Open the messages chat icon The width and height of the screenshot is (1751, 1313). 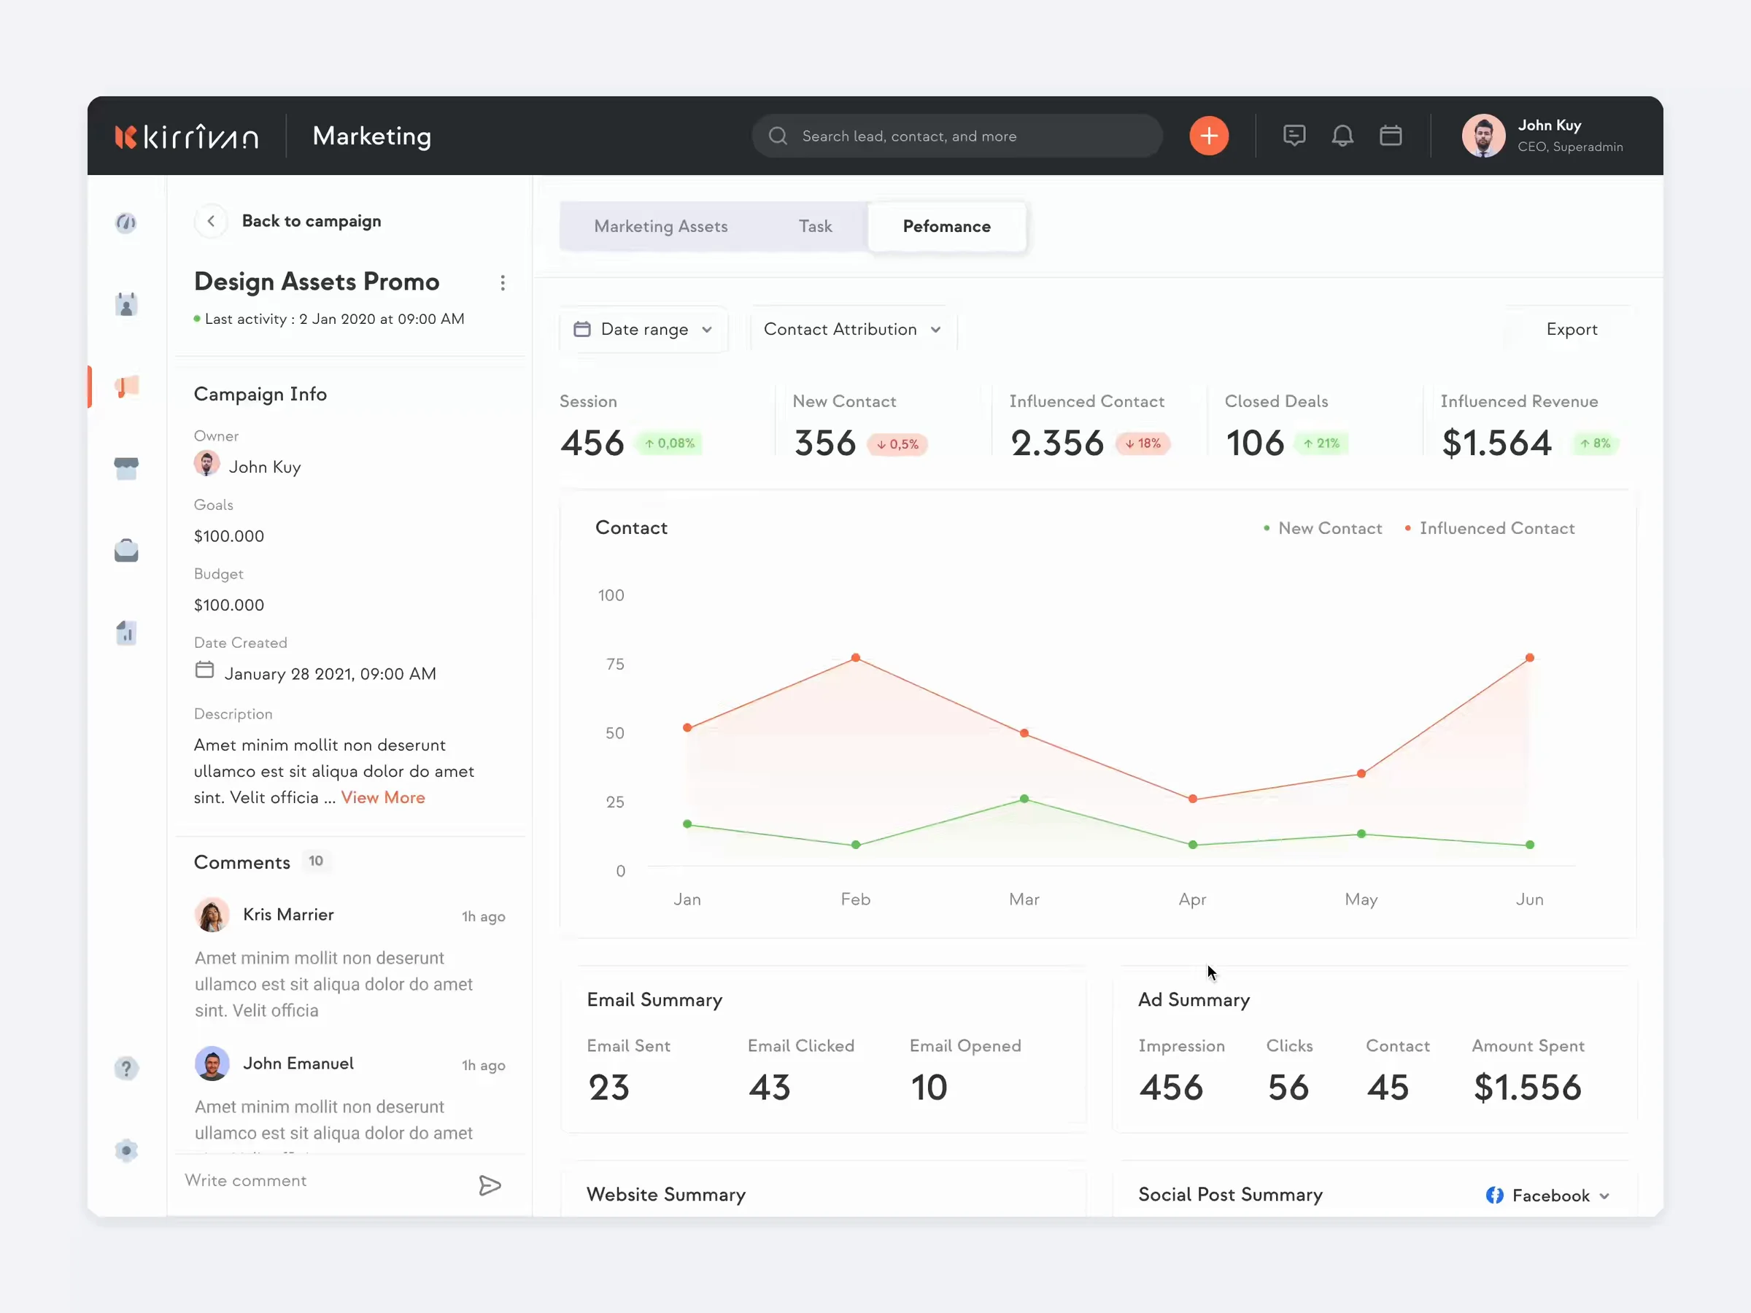pyautogui.click(x=1294, y=136)
